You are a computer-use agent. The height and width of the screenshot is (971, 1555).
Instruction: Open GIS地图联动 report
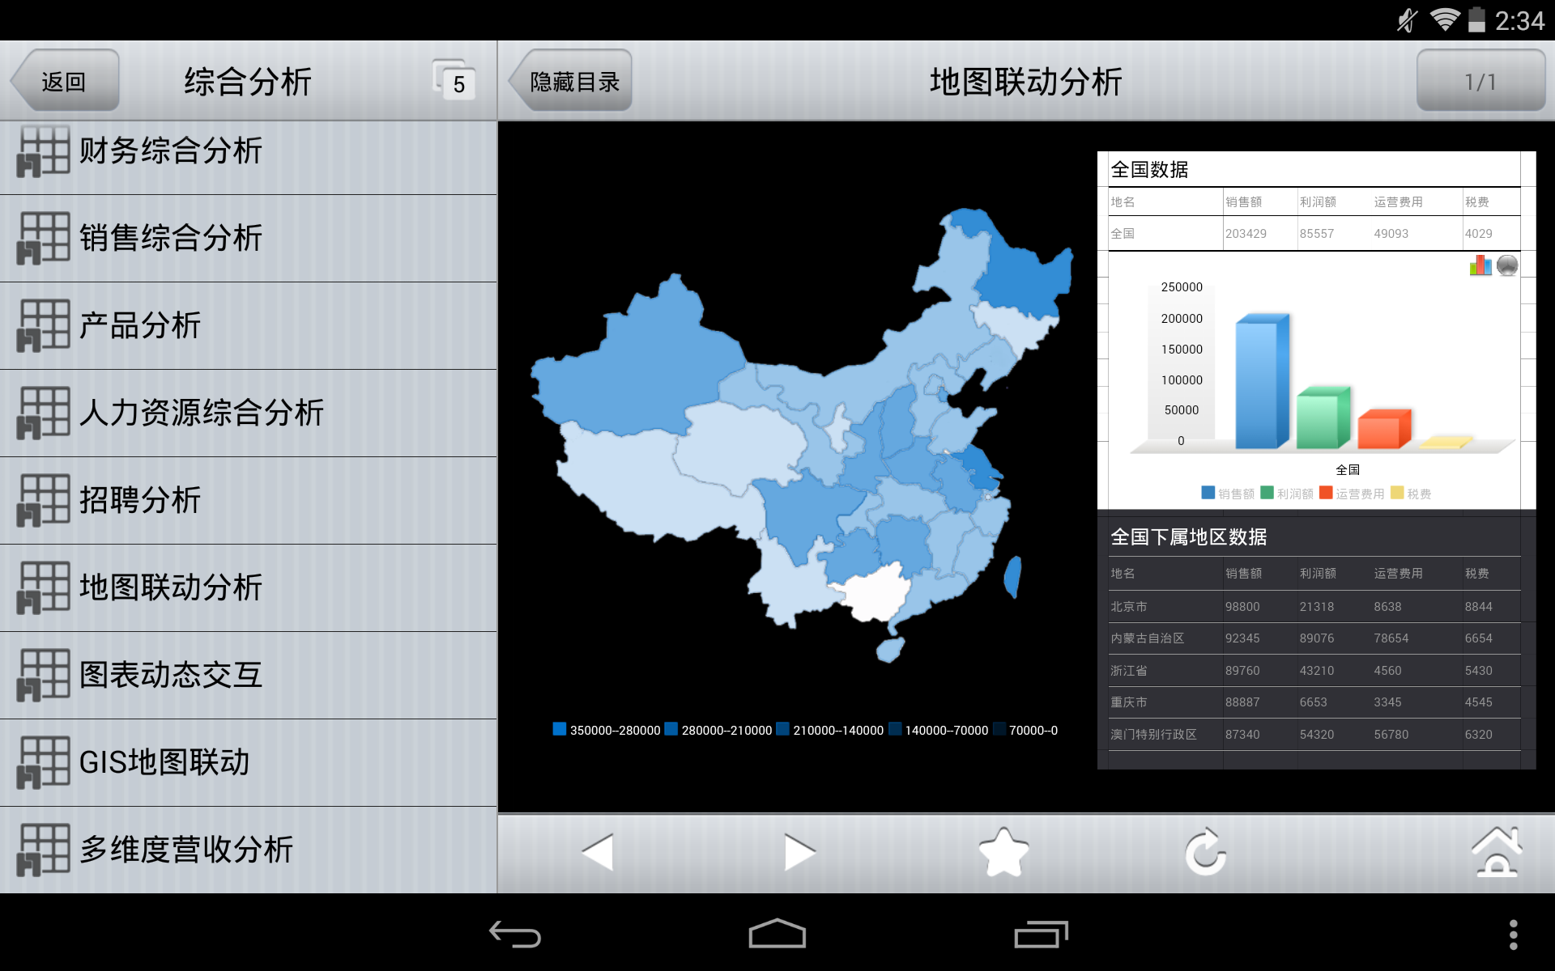pyautogui.click(x=248, y=763)
